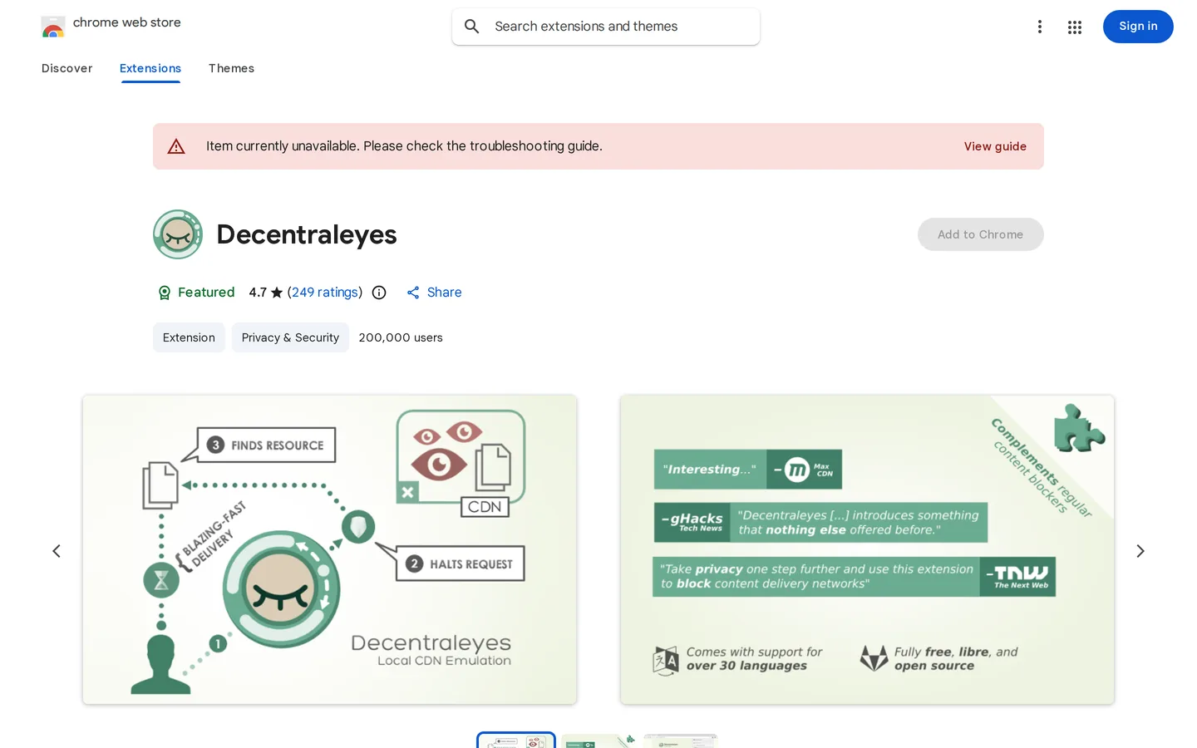This screenshot has width=1197, height=748.
Task: Select the Extensions tab
Action: [150, 68]
